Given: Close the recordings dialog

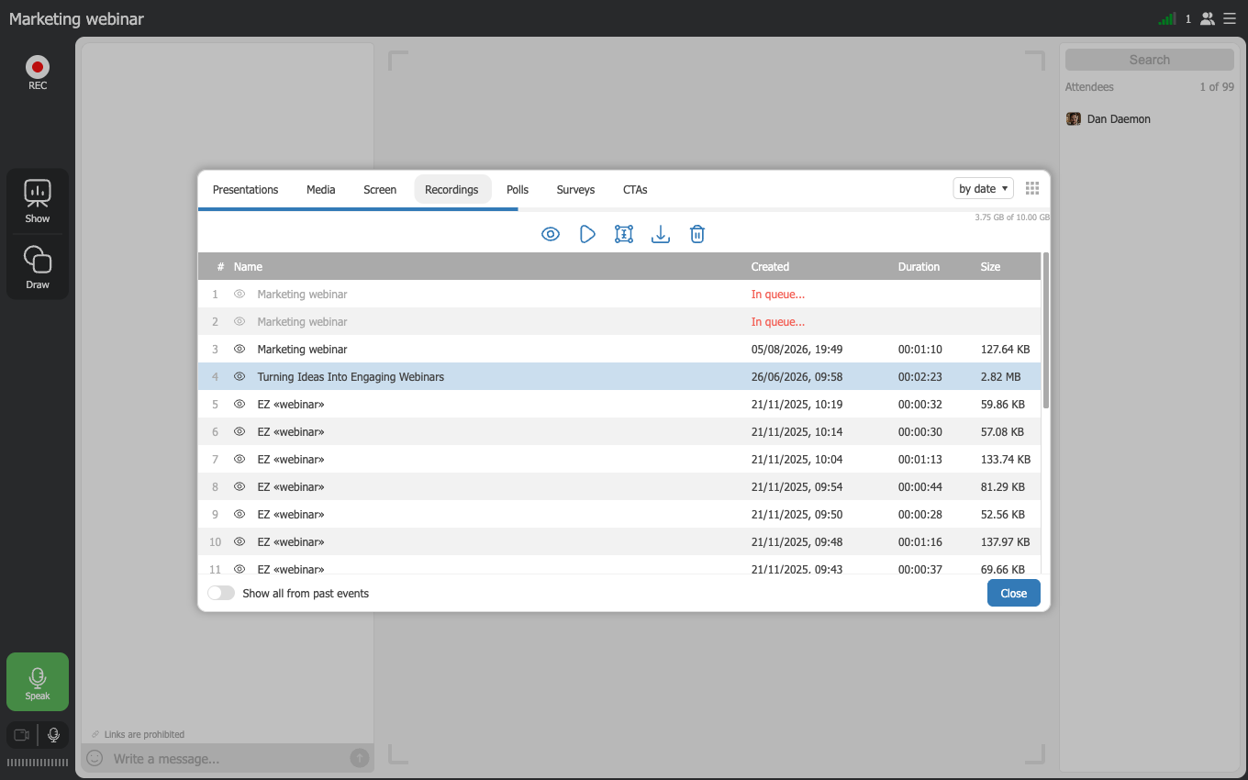Looking at the screenshot, I should 1014,593.
